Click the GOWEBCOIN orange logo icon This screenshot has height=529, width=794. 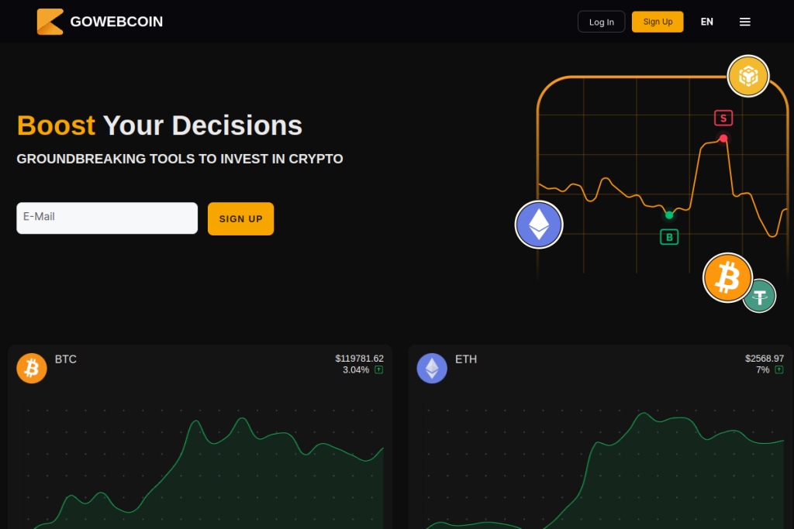[50, 22]
